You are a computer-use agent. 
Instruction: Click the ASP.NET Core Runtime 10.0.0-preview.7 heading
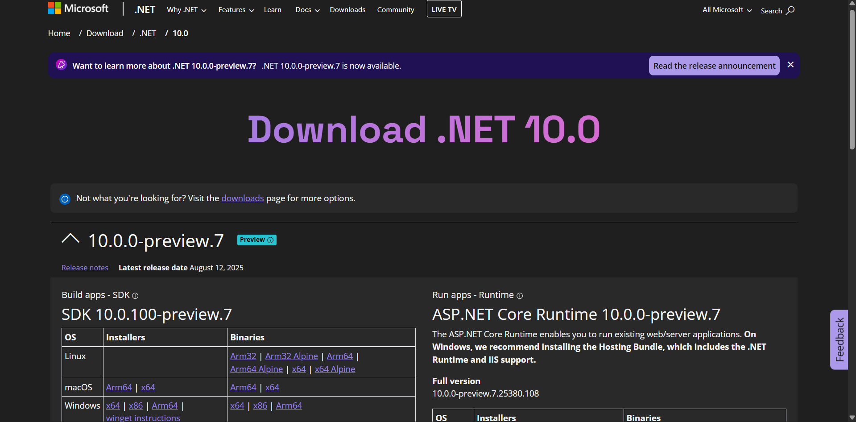576,314
